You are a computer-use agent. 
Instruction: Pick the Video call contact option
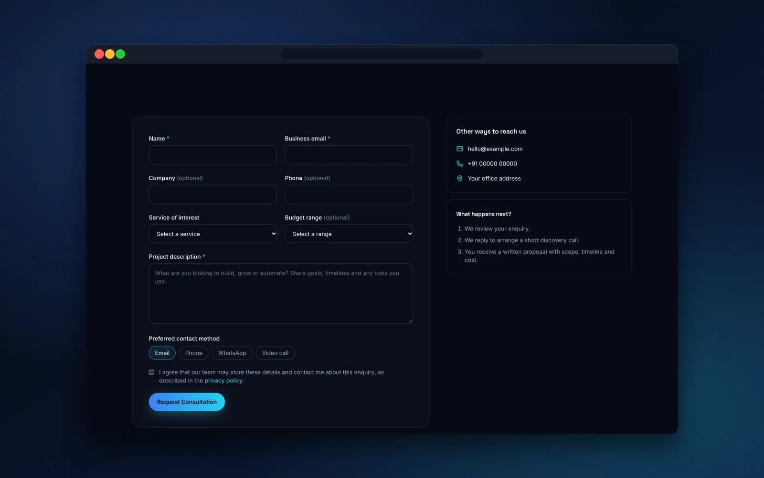tap(275, 353)
